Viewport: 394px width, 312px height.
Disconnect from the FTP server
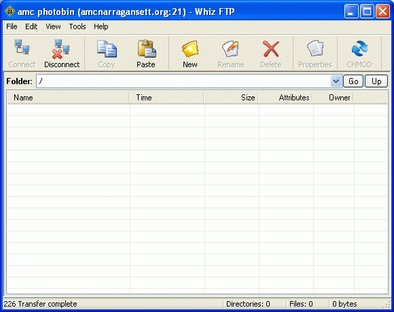click(x=61, y=48)
